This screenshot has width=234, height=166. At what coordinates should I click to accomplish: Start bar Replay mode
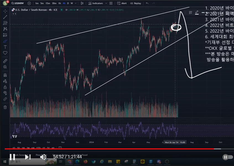[x=136, y=3]
